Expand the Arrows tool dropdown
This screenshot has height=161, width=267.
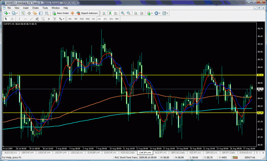click(x=64, y=19)
